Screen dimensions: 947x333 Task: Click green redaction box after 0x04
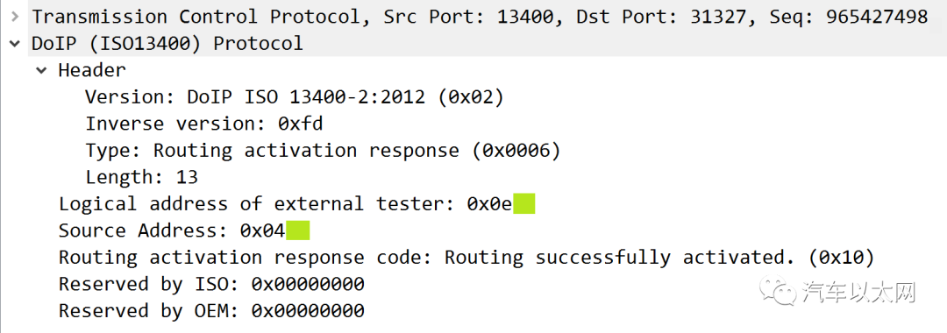point(298,230)
